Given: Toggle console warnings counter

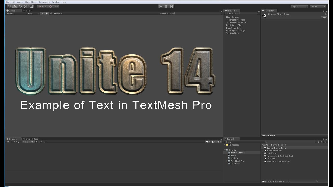Looking at the screenshot, I should click(214, 142).
